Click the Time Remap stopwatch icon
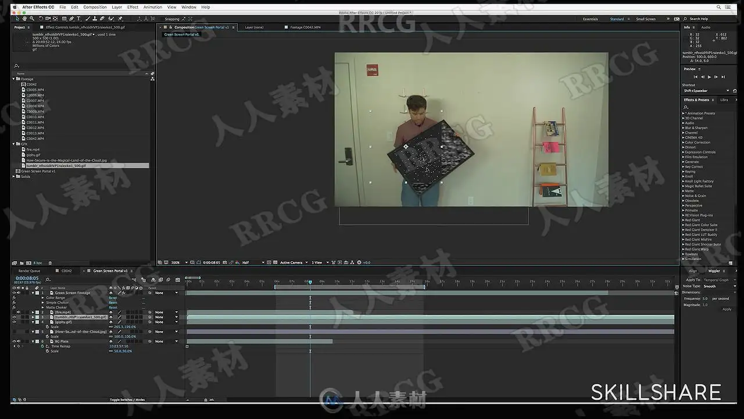 click(42, 346)
